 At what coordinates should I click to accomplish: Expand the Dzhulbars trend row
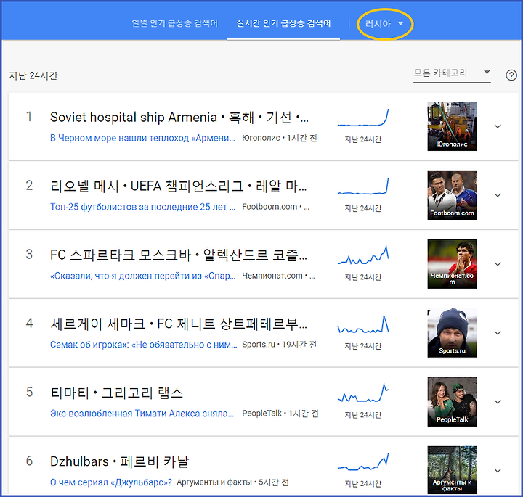[x=498, y=471]
